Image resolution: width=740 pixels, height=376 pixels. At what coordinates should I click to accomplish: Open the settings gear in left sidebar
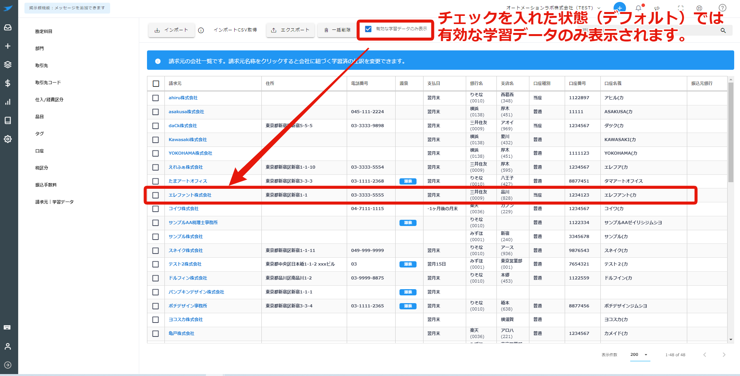(8, 139)
